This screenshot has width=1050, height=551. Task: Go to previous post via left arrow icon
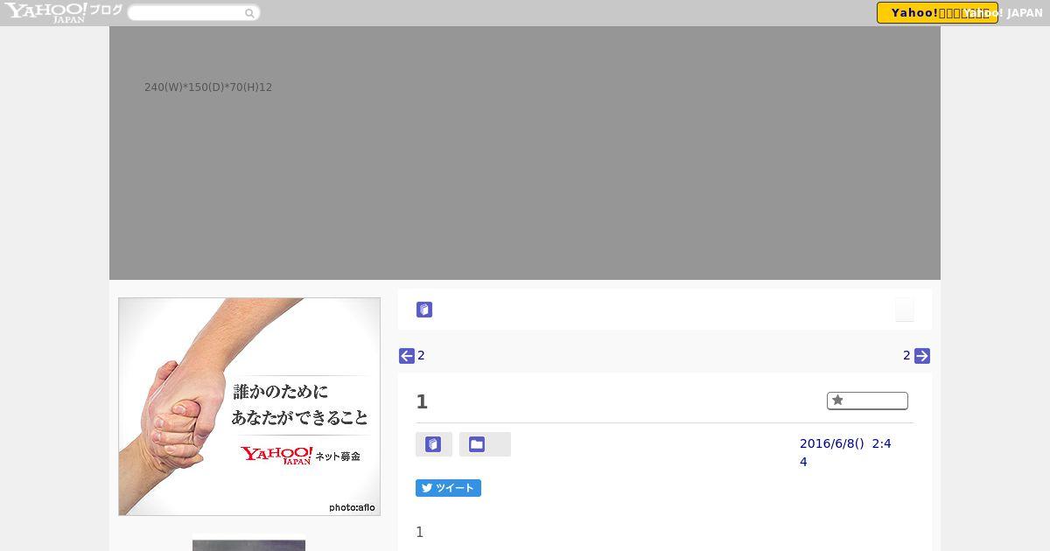click(x=407, y=356)
